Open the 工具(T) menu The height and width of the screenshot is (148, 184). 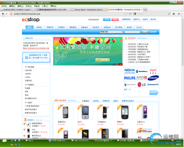point(45,6)
